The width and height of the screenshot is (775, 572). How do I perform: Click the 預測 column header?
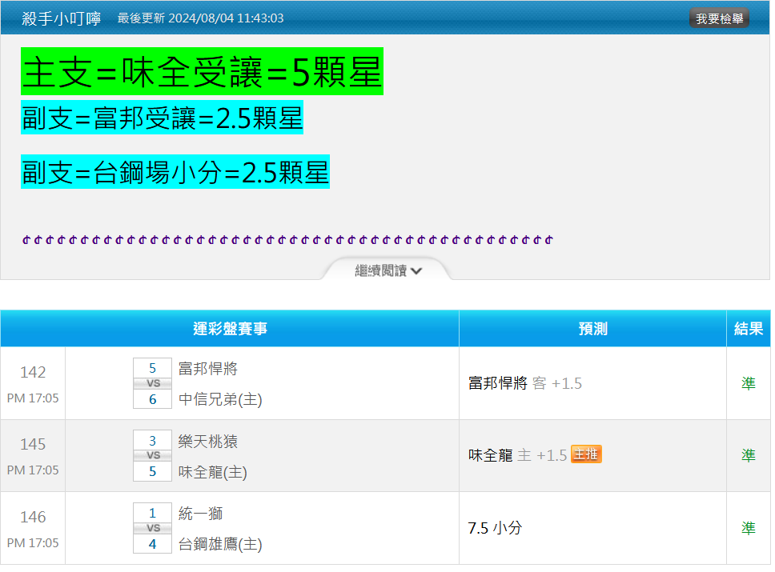592,329
